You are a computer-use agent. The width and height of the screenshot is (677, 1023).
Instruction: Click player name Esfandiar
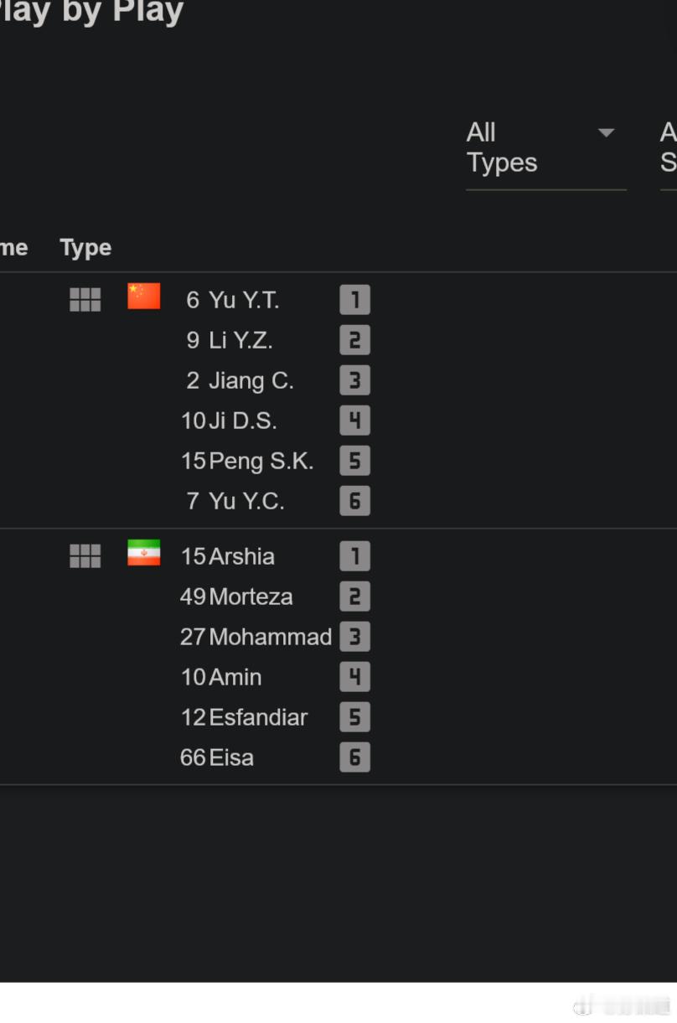pos(258,717)
